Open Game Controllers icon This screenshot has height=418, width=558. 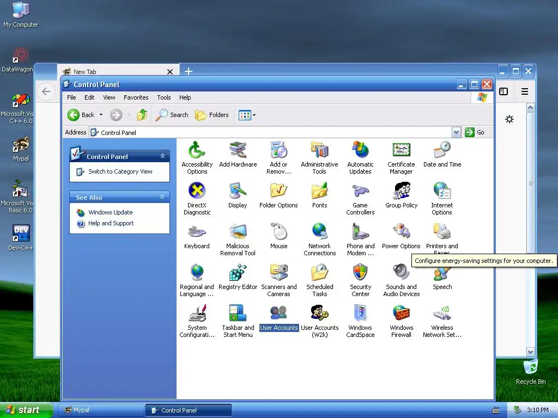point(360,199)
